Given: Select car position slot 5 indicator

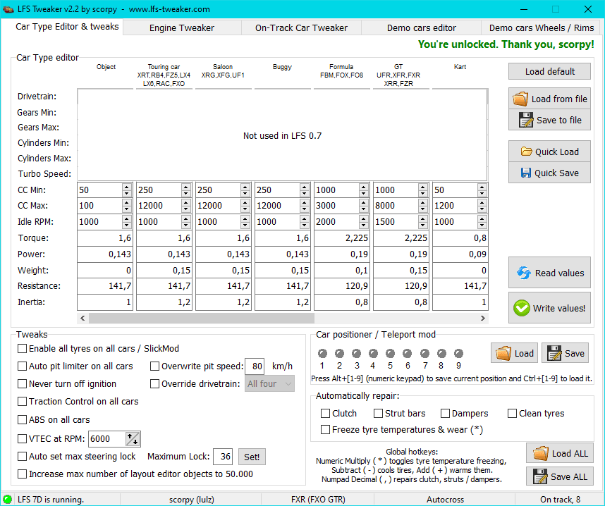Looking at the screenshot, I should point(391,354).
